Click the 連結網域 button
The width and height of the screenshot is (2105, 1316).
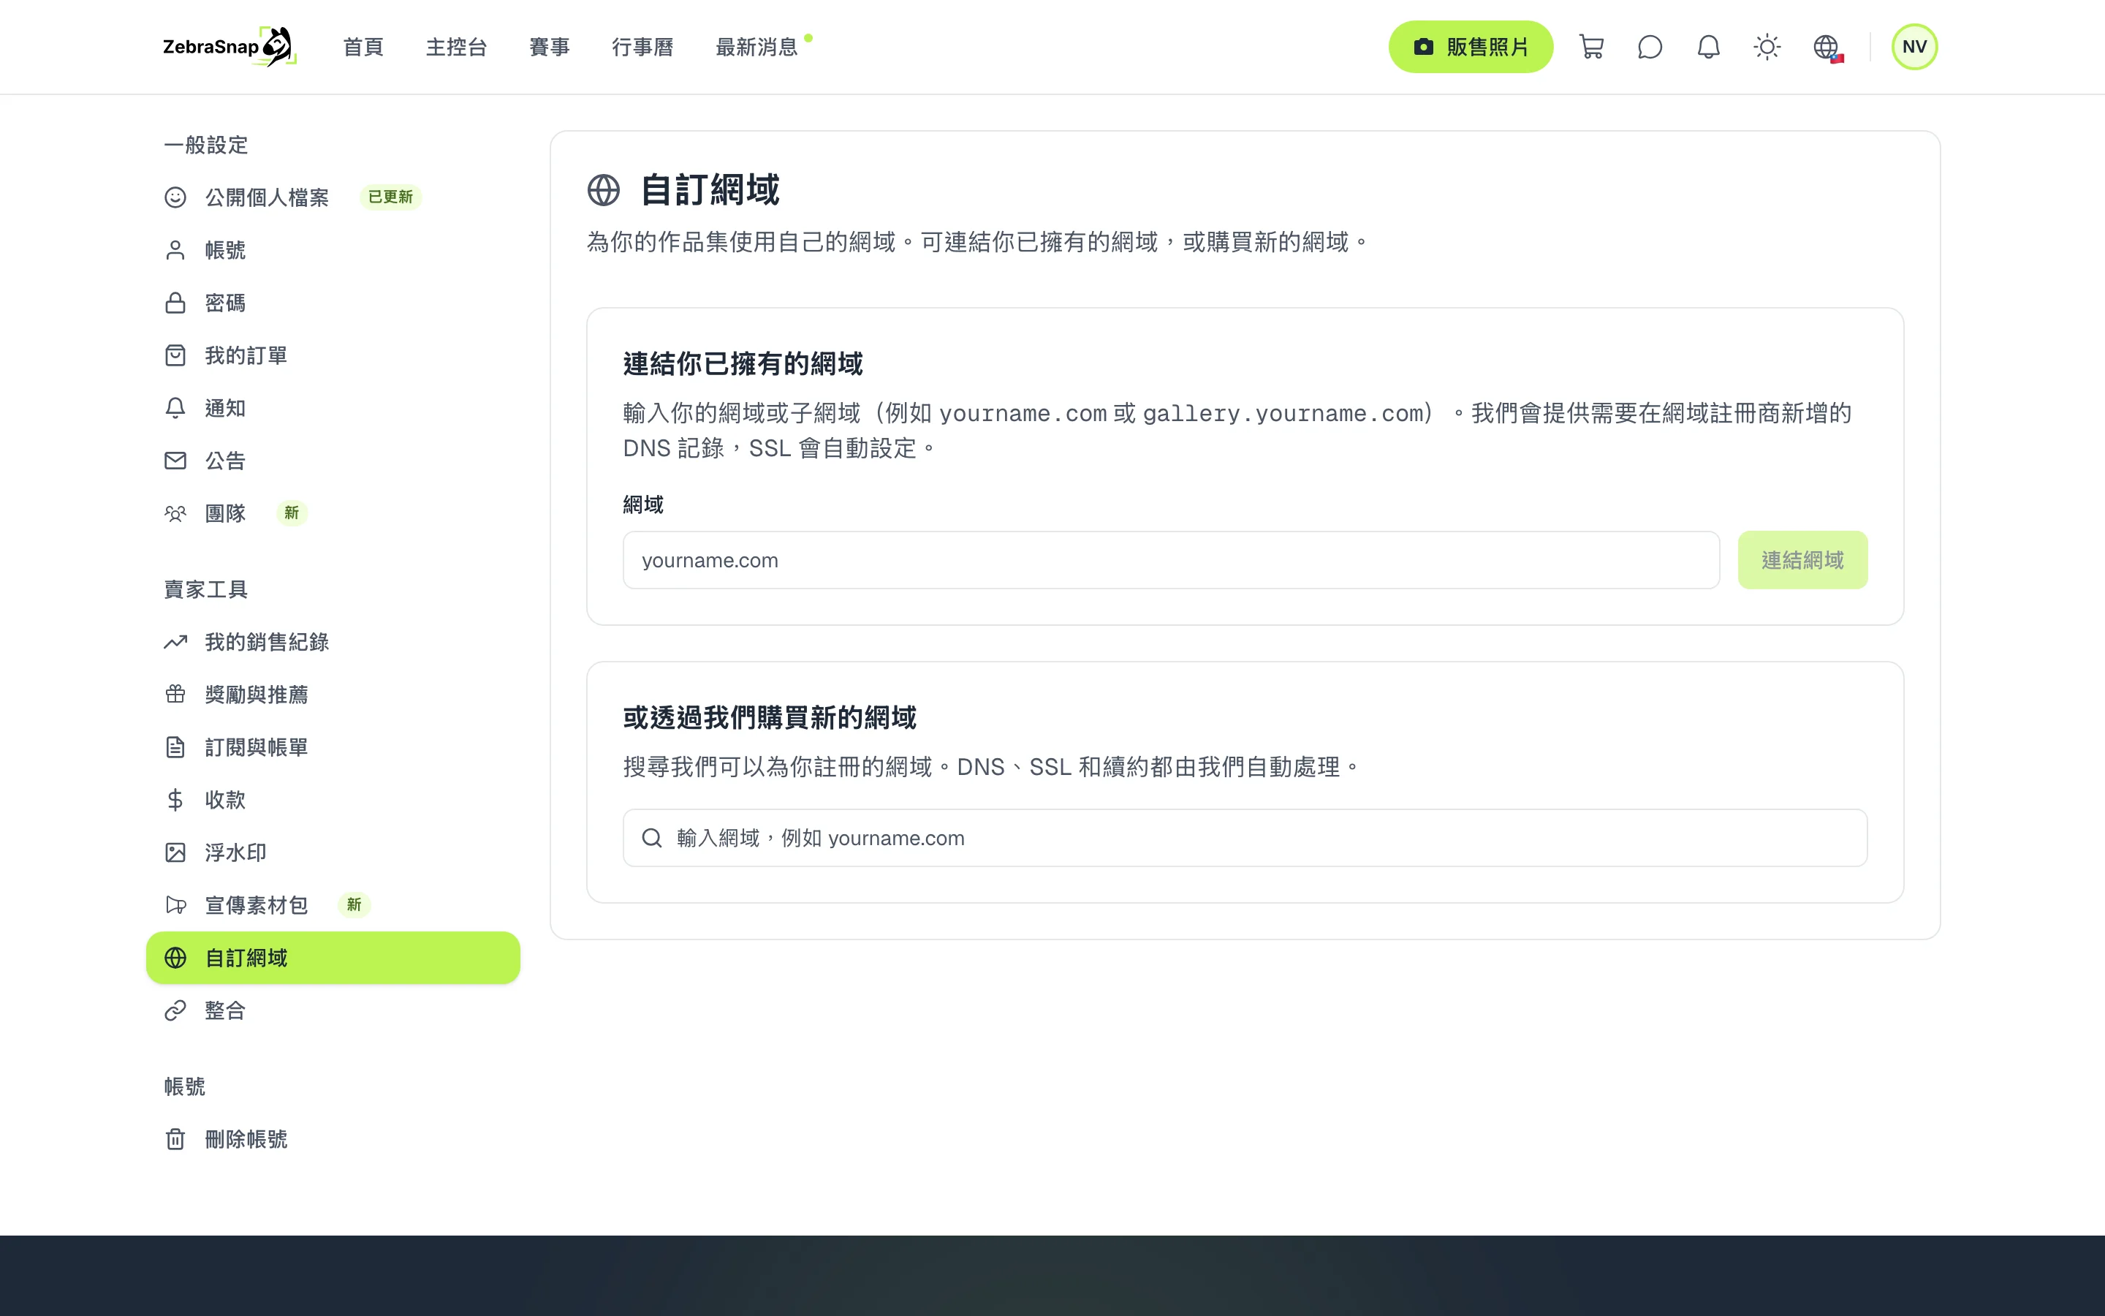click(x=1802, y=561)
